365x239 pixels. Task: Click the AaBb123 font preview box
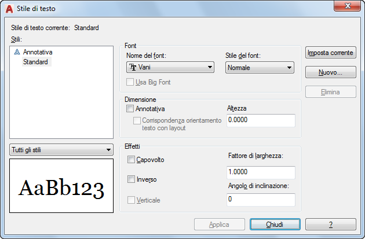point(61,187)
